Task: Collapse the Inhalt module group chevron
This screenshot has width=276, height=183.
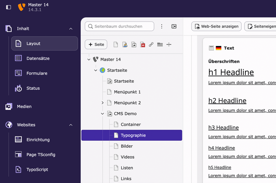Action: 71,29
